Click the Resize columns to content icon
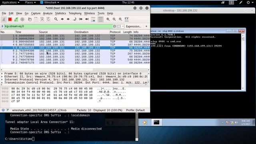This screenshot has height=144, width=256. (x=126, y=19)
